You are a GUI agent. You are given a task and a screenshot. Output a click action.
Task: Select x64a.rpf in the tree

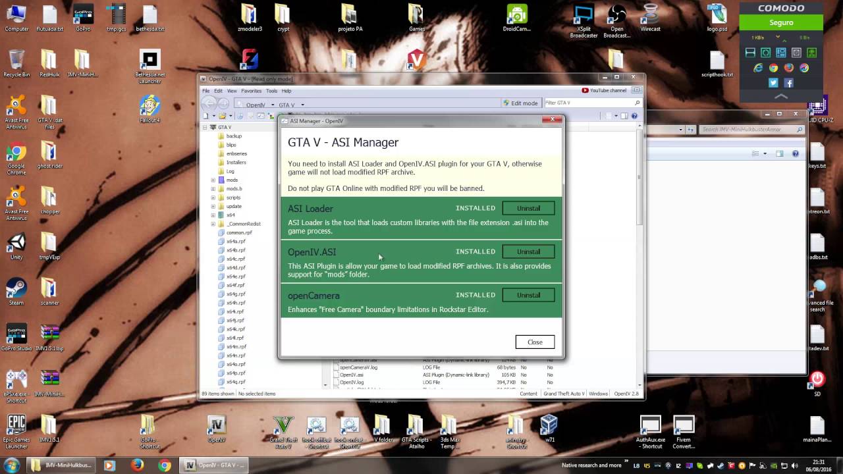click(236, 241)
